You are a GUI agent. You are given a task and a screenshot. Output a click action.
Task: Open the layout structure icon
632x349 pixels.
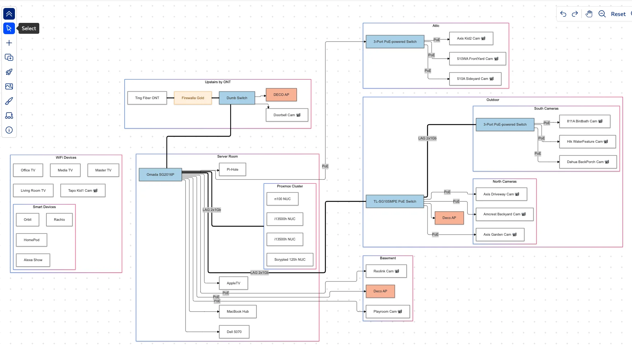tap(9, 115)
